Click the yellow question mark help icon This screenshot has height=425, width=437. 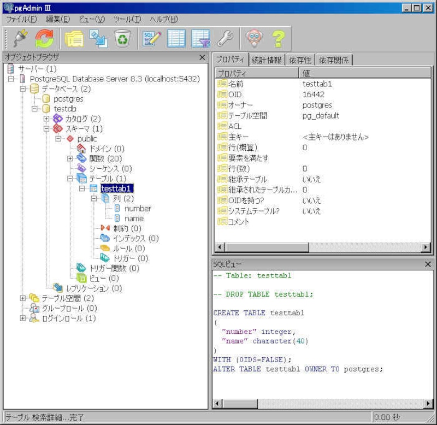(x=279, y=39)
